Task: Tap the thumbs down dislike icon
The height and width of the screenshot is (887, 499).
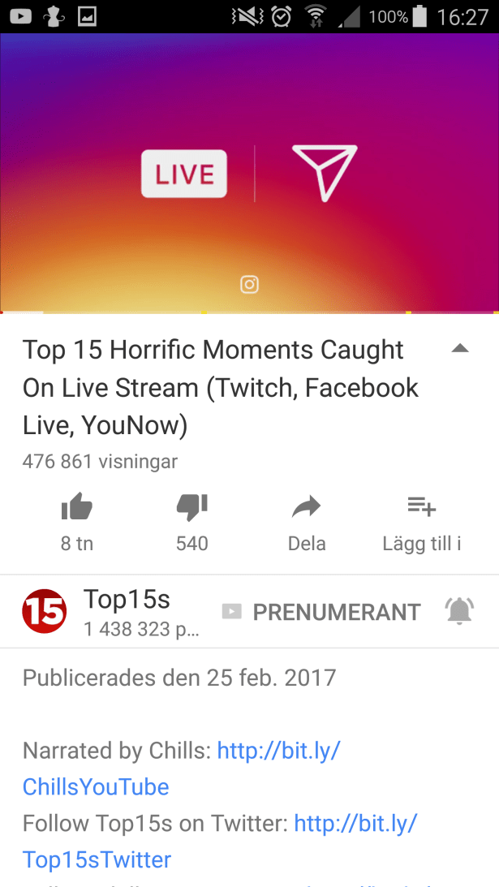Action: [x=192, y=507]
